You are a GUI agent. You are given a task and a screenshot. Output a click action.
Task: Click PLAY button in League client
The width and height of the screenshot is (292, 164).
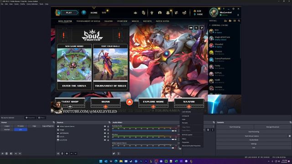coord(69,13)
